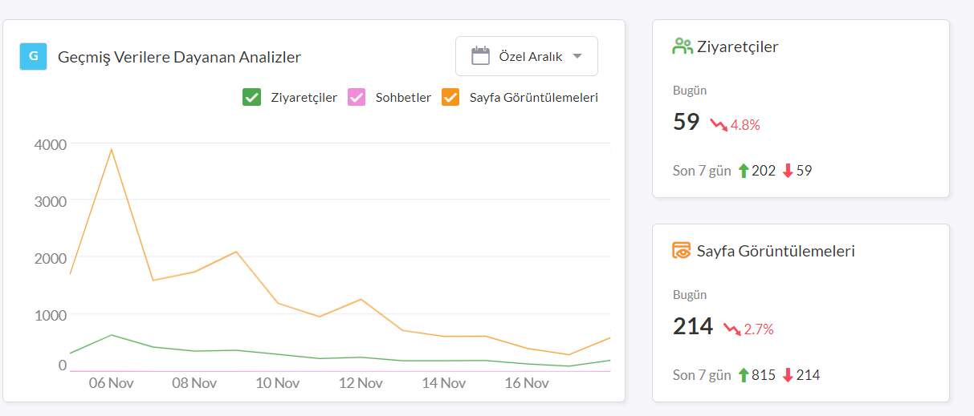Open the Özel Aralık date range dropdown

click(527, 56)
